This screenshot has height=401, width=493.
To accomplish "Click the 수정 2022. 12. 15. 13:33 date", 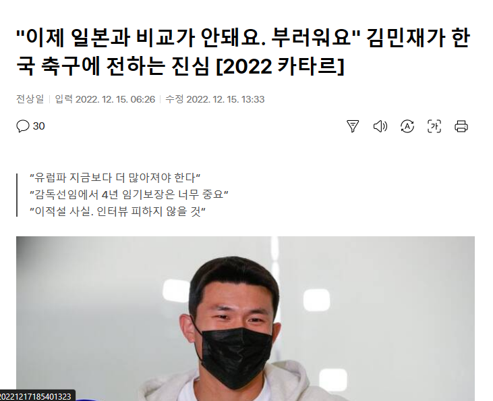I will point(215,99).
